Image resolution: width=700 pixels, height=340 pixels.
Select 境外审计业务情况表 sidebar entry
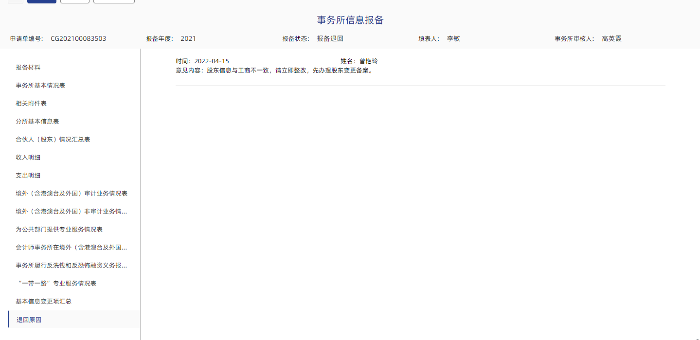tap(72, 194)
